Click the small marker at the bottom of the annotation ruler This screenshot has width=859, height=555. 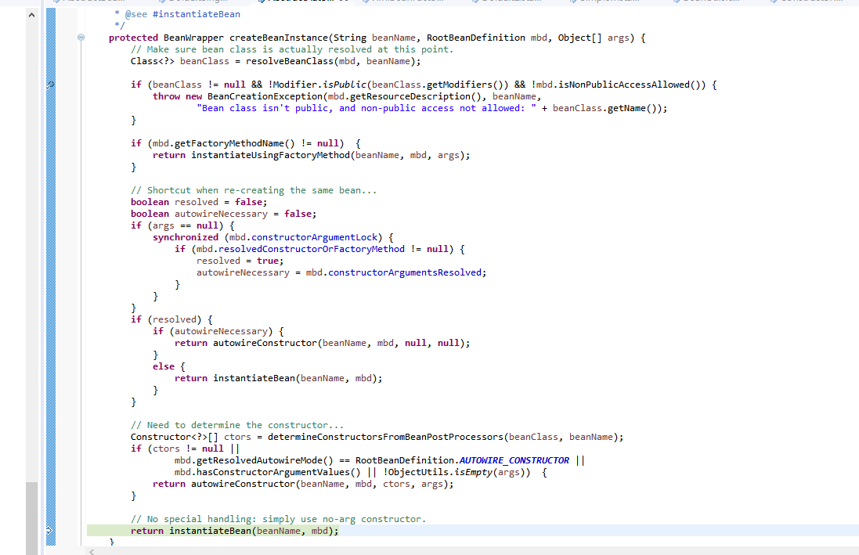[x=49, y=530]
